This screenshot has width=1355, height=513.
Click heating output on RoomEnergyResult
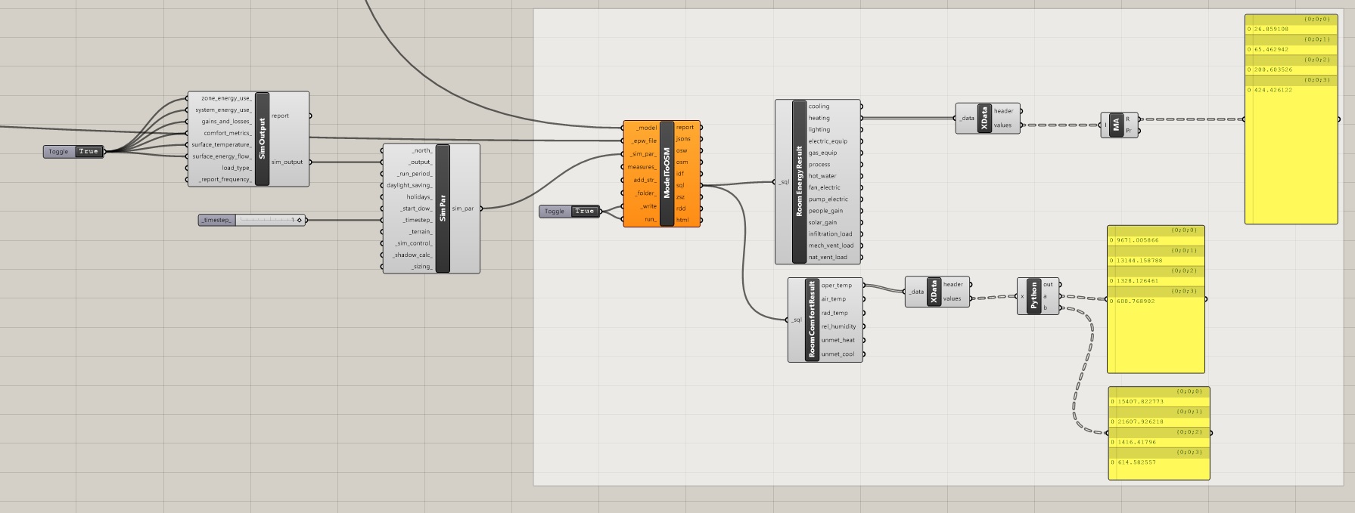point(819,118)
